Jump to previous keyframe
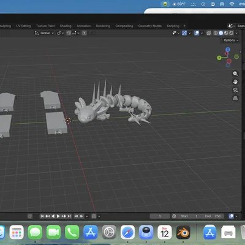The width and height of the screenshot is (245, 245). (47, 216)
